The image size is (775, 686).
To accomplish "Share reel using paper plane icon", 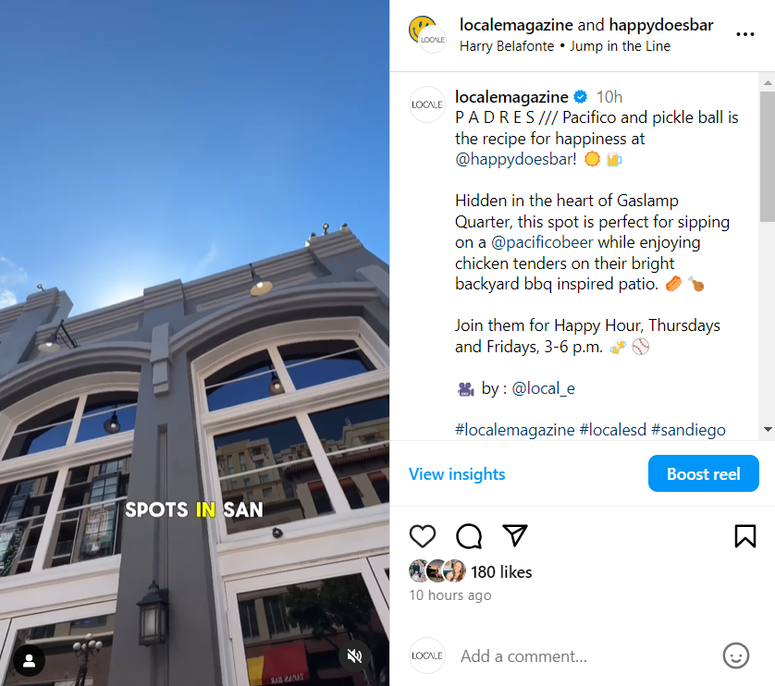I will (514, 535).
